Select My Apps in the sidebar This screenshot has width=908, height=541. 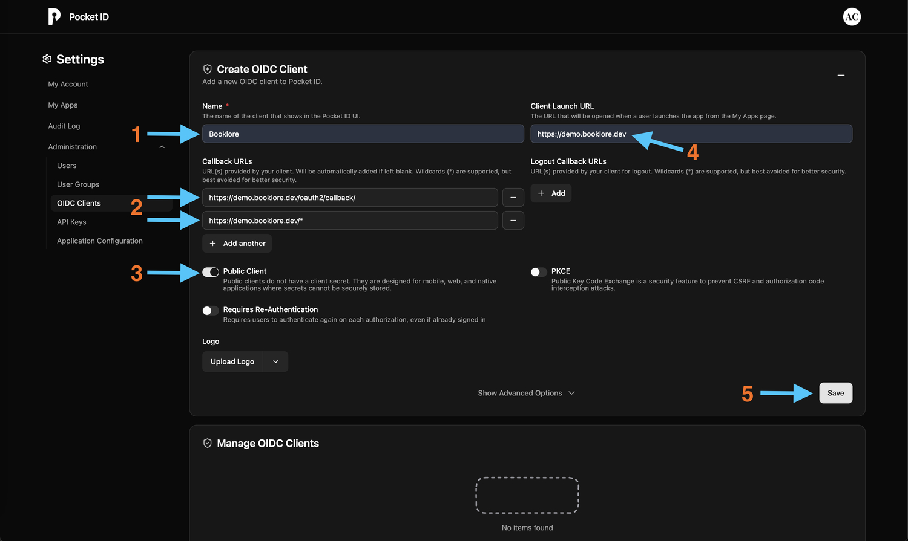click(62, 105)
